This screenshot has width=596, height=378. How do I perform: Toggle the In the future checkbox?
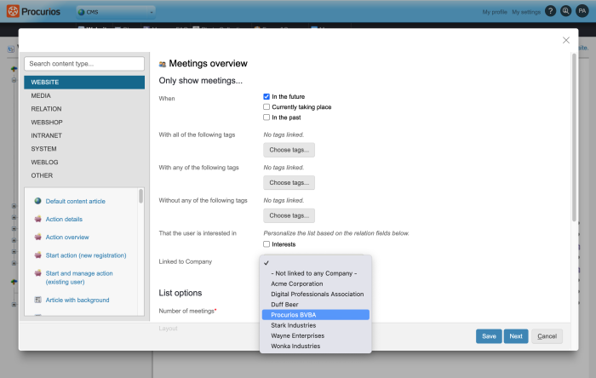point(266,96)
